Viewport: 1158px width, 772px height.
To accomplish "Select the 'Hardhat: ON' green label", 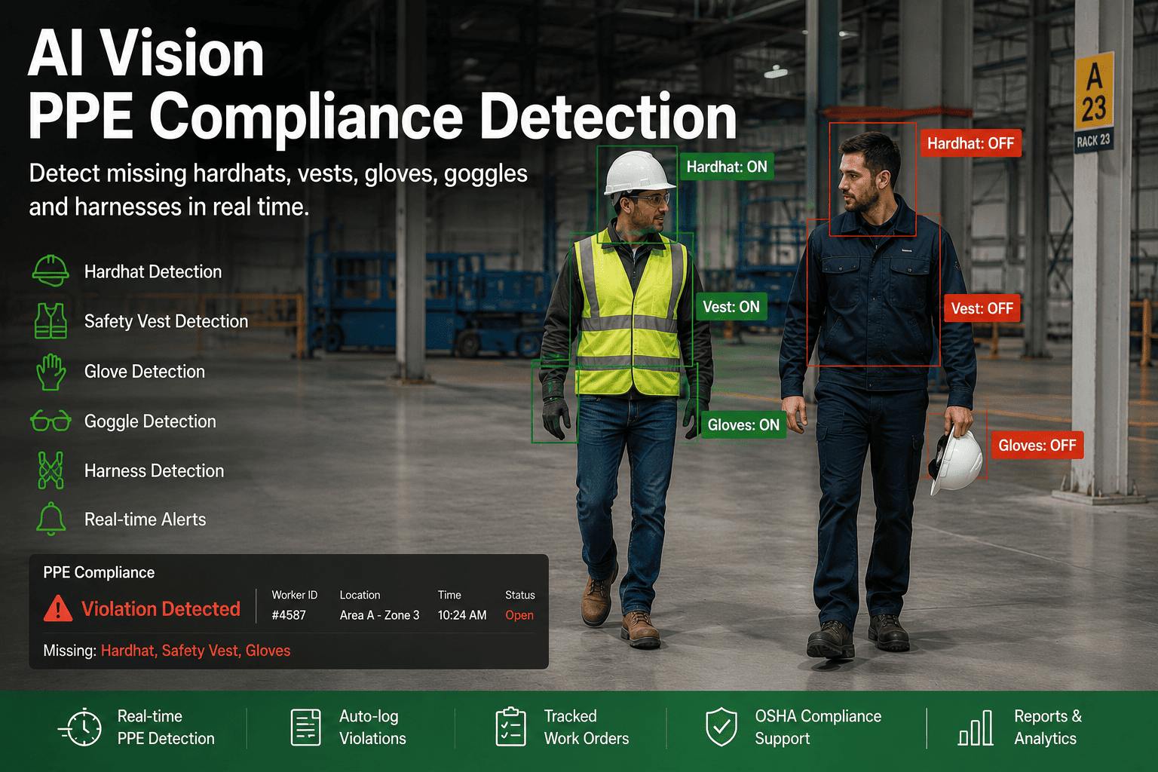I will tap(727, 167).
